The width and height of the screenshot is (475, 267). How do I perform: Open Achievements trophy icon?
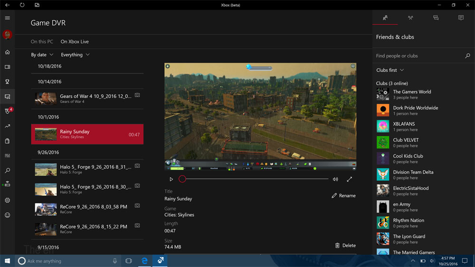coord(7,82)
